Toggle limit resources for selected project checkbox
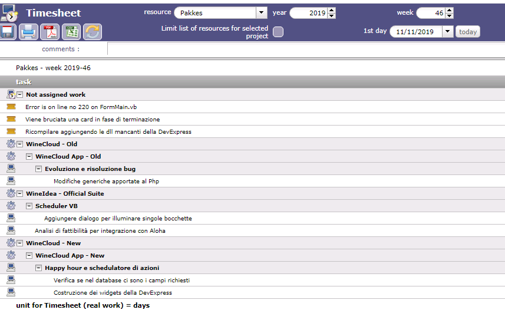505x323 pixels. [x=278, y=32]
